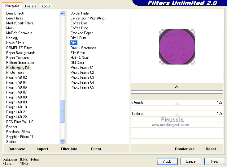Switch to the Navigator tab

tap(12, 6)
